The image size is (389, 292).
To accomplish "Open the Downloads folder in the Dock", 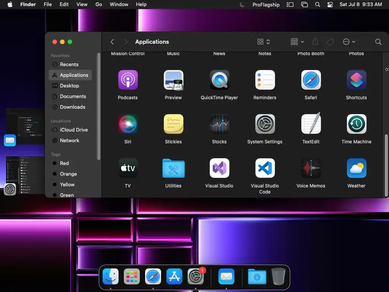I will tap(257, 276).
